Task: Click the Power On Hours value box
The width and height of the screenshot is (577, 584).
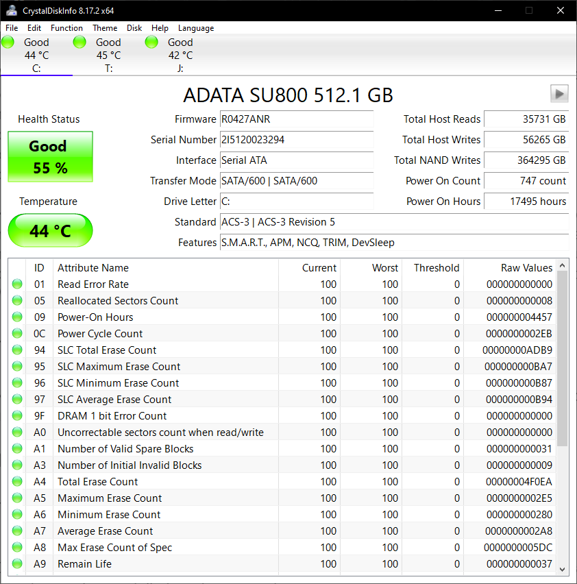Action: 526,202
